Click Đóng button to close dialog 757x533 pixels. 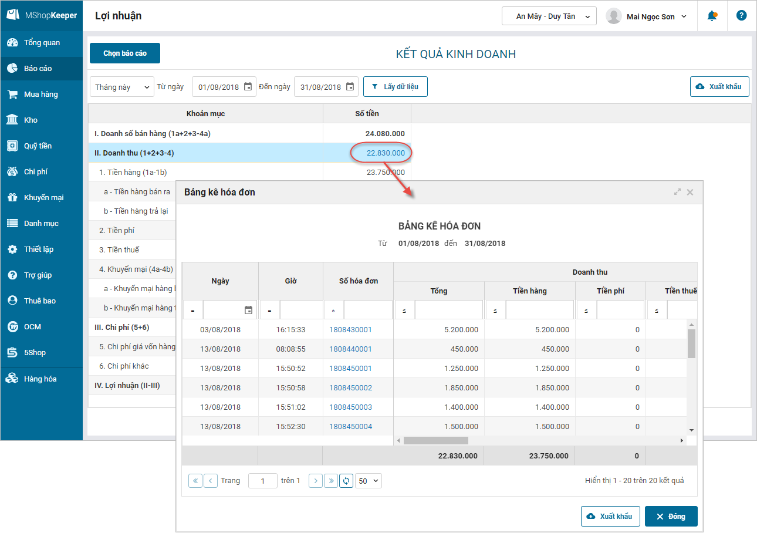pos(671,516)
